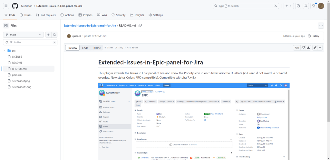The image size is (330, 160).
Task: View the file commit History
Action: 314,36
